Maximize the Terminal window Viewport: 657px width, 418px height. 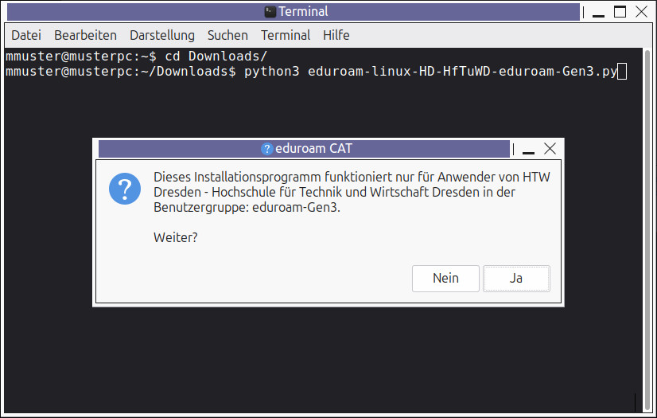click(x=620, y=12)
